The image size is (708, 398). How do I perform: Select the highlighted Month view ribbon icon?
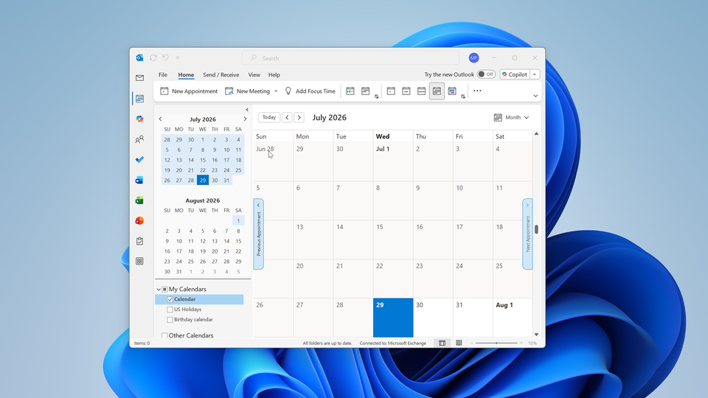tap(437, 91)
